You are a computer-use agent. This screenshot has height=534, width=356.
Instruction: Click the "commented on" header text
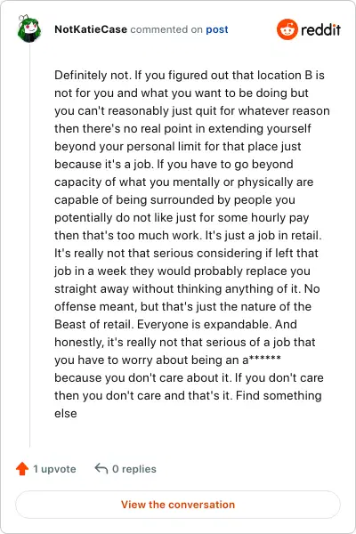[166, 29]
